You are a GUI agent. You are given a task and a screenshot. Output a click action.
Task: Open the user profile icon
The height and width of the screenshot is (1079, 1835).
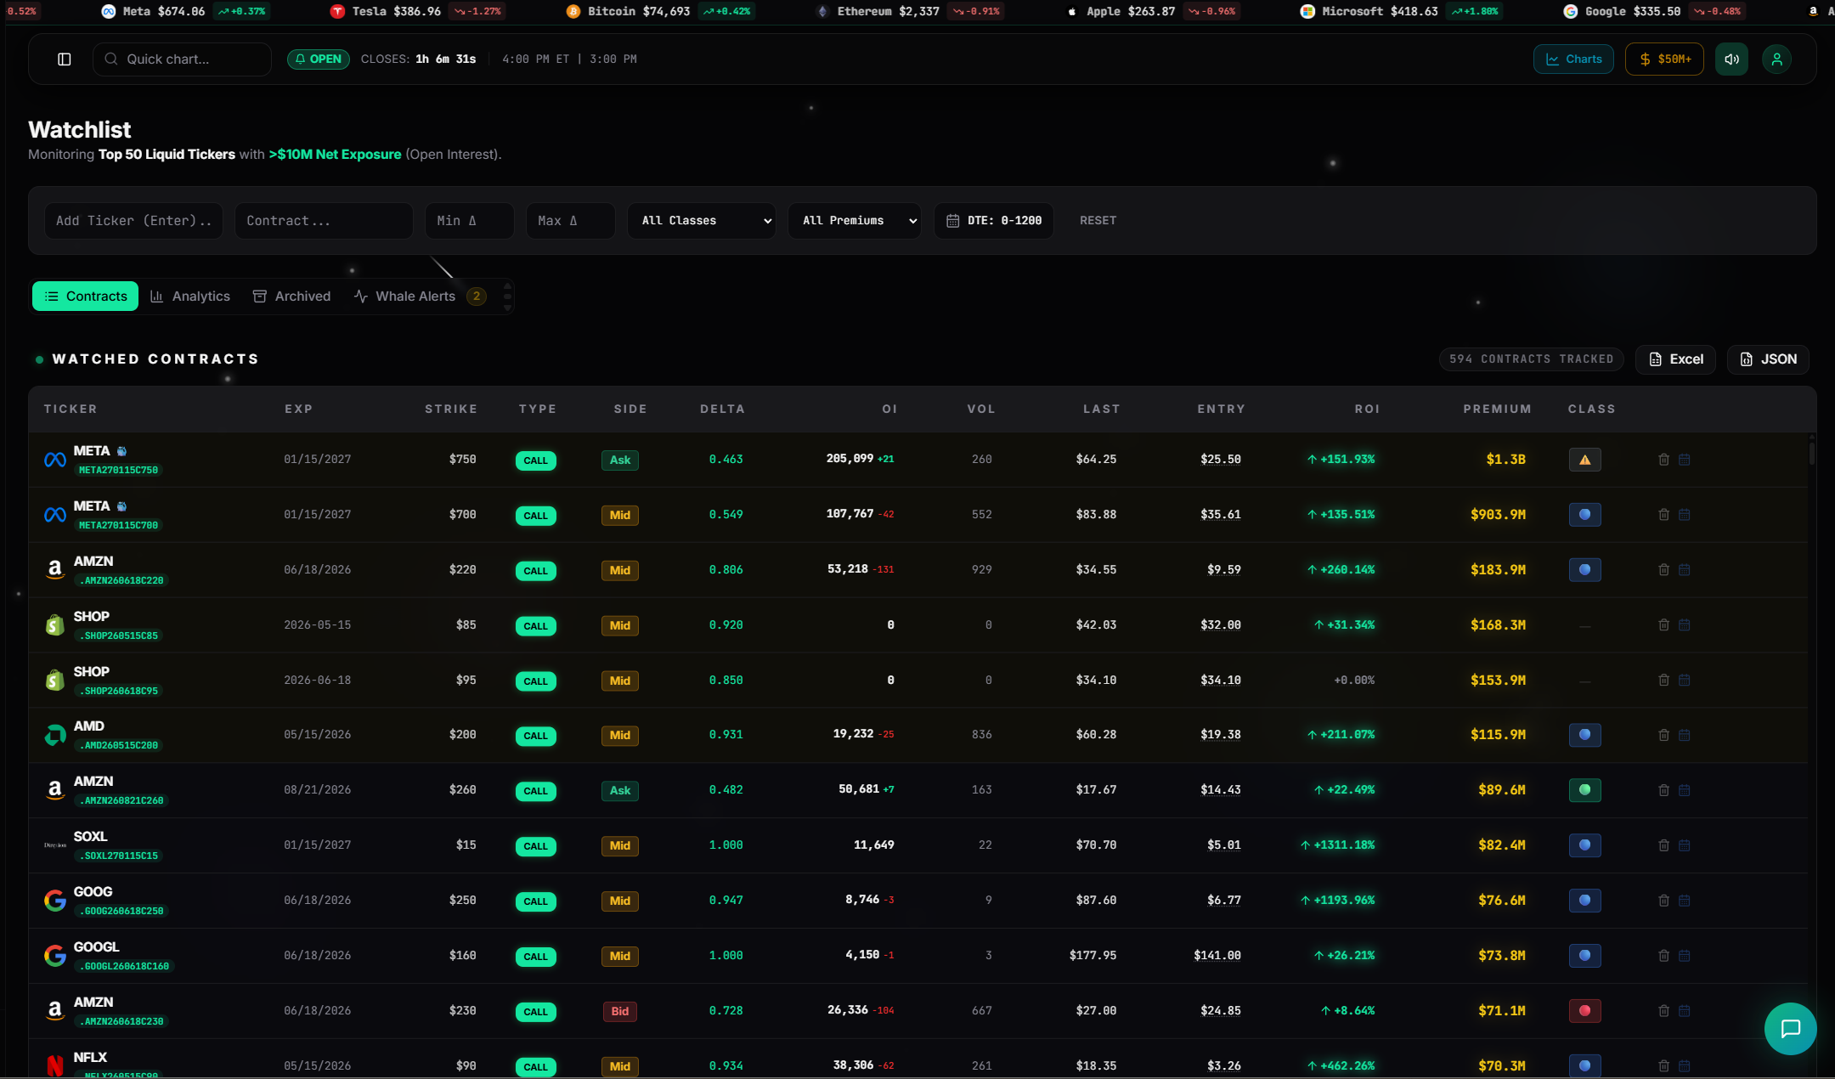tap(1776, 59)
